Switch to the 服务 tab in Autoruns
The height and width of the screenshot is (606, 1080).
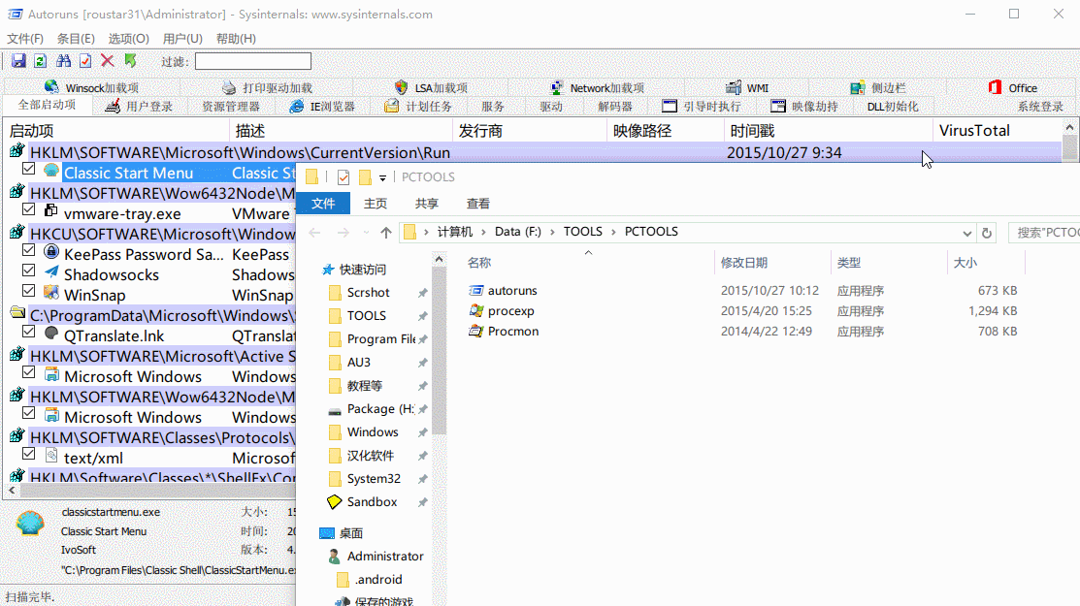tap(493, 107)
